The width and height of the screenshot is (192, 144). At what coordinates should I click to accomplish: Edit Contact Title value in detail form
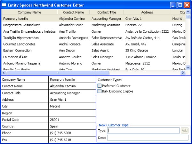coord(72,93)
